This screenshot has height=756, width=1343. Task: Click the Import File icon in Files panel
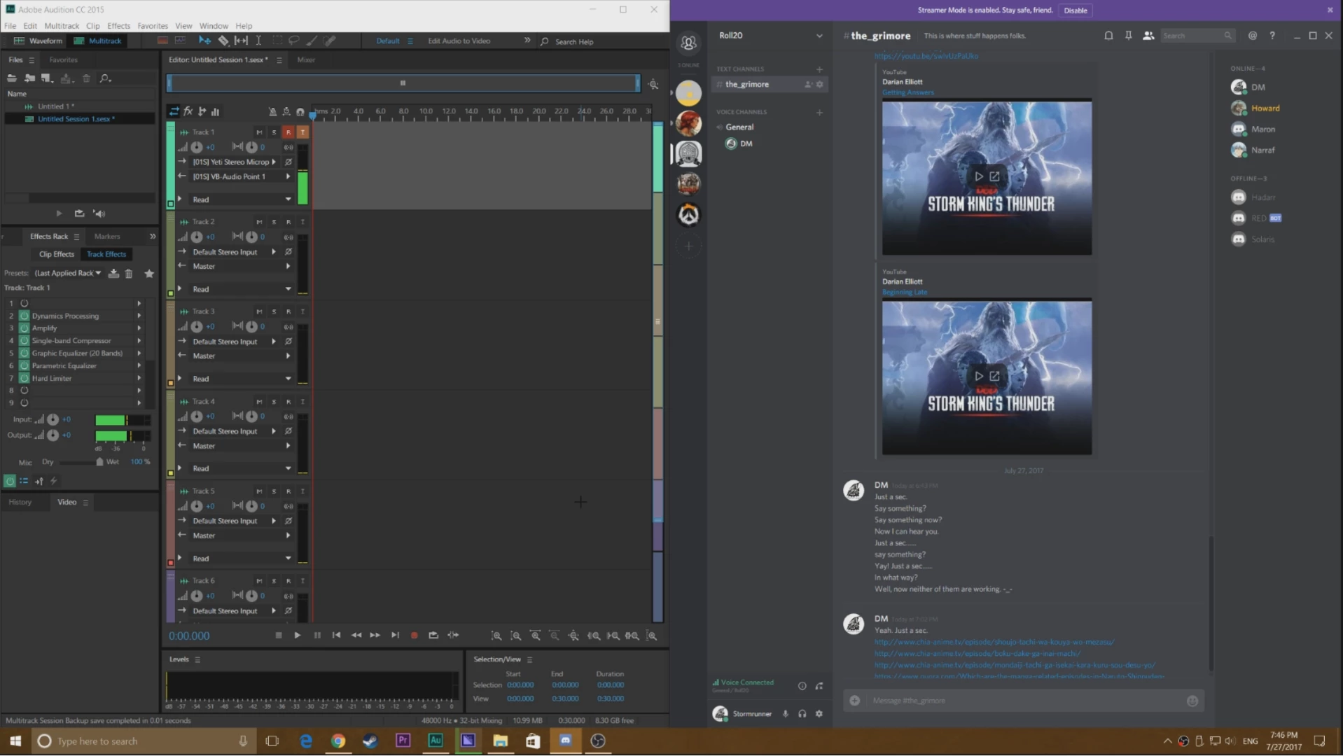[29, 78]
